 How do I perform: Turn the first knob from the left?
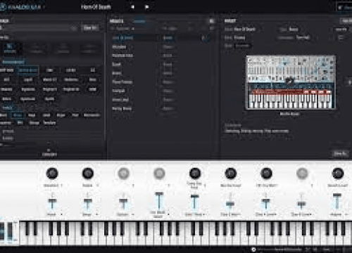coord(52,174)
